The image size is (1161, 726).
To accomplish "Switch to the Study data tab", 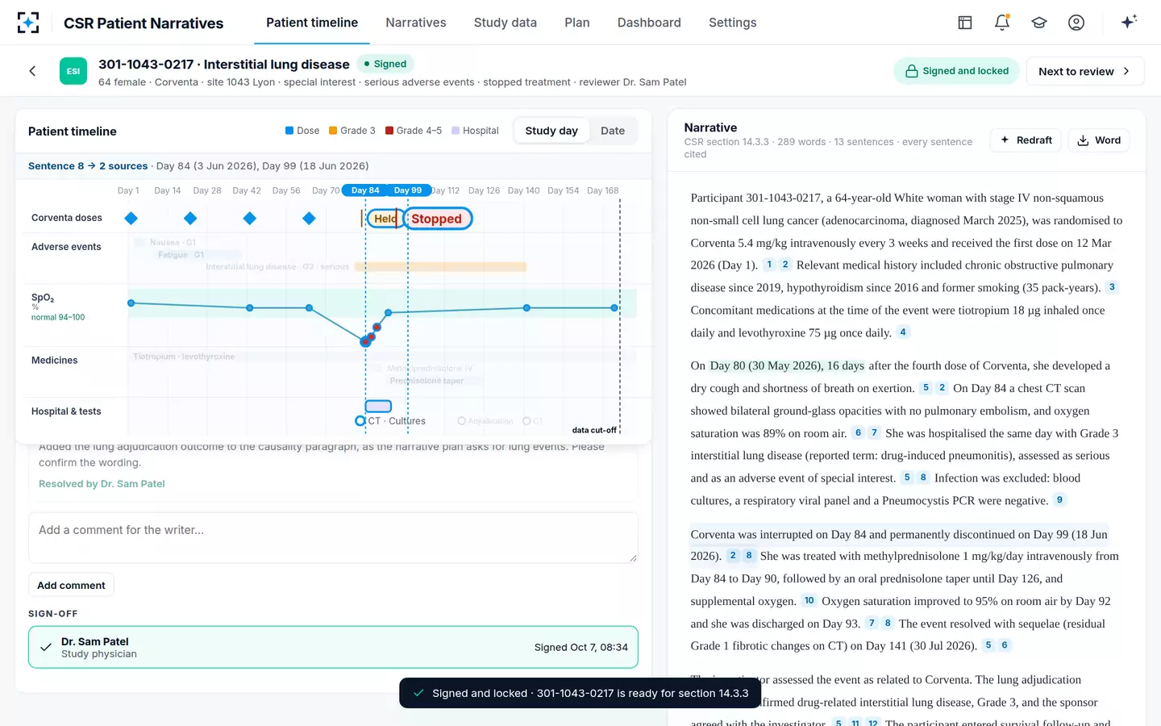I will pyautogui.click(x=506, y=23).
